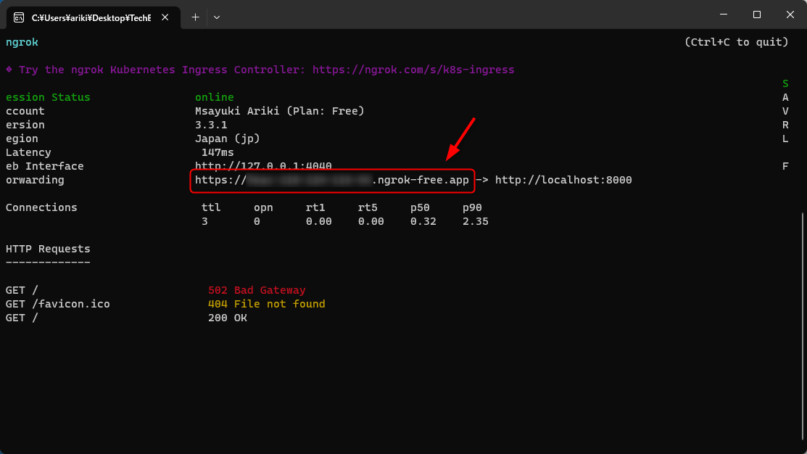Expand the window layout options via maximize button

pyautogui.click(x=756, y=15)
